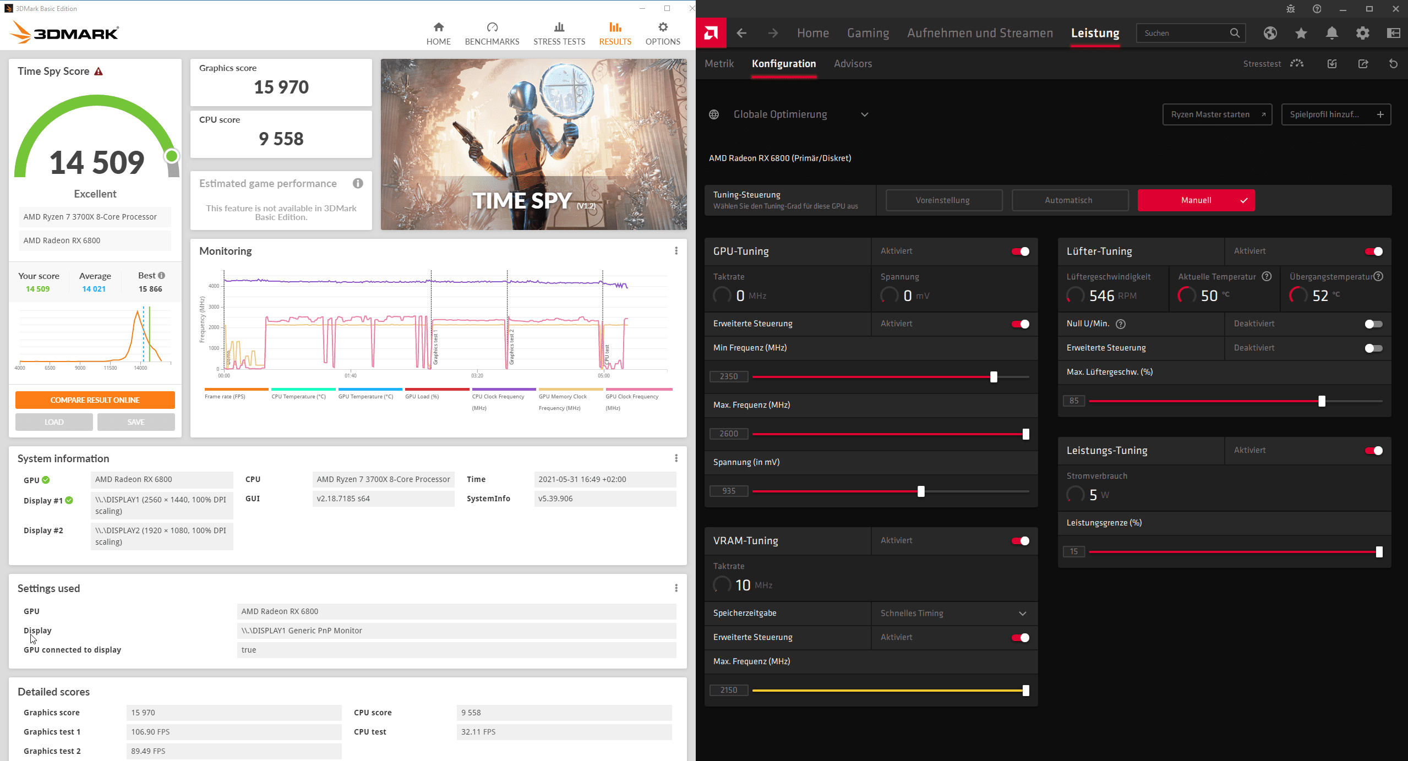Import tuning profile icon
The image size is (1408, 761).
coord(1331,64)
